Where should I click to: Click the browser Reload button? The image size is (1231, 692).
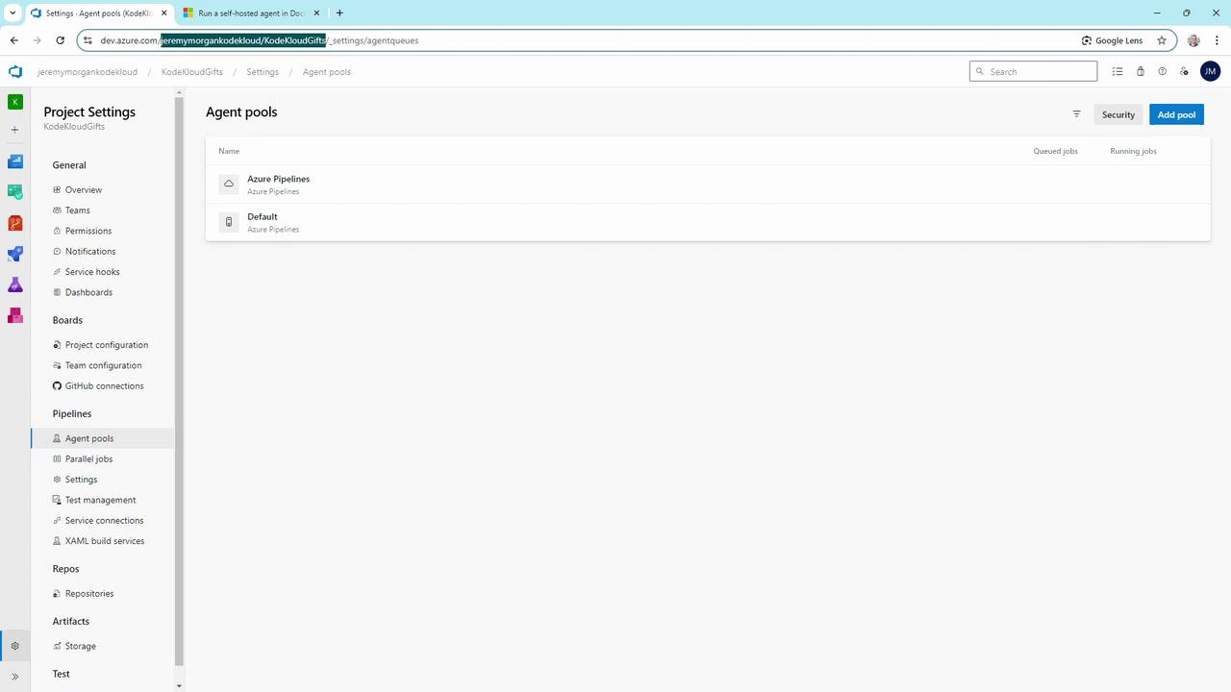pyautogui.click(x=60, y=40)
